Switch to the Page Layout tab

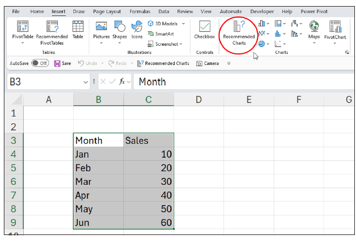(x=107, y=12)
